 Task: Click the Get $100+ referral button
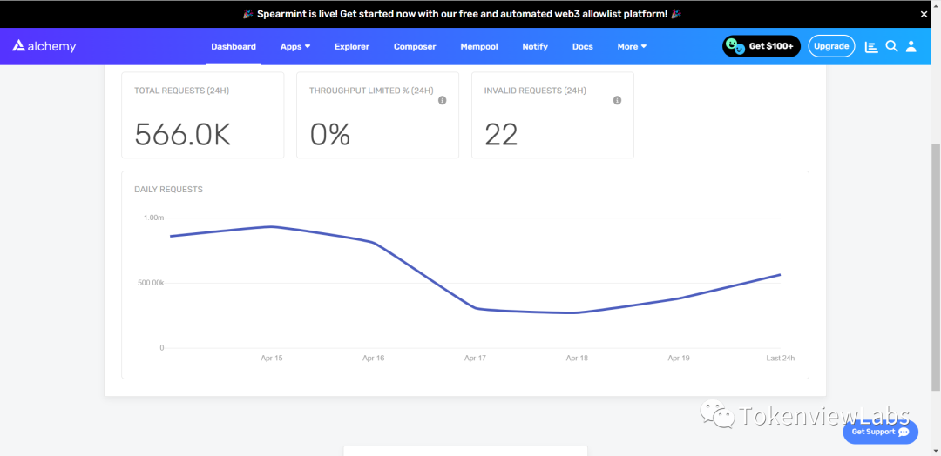tap(761, 46)
